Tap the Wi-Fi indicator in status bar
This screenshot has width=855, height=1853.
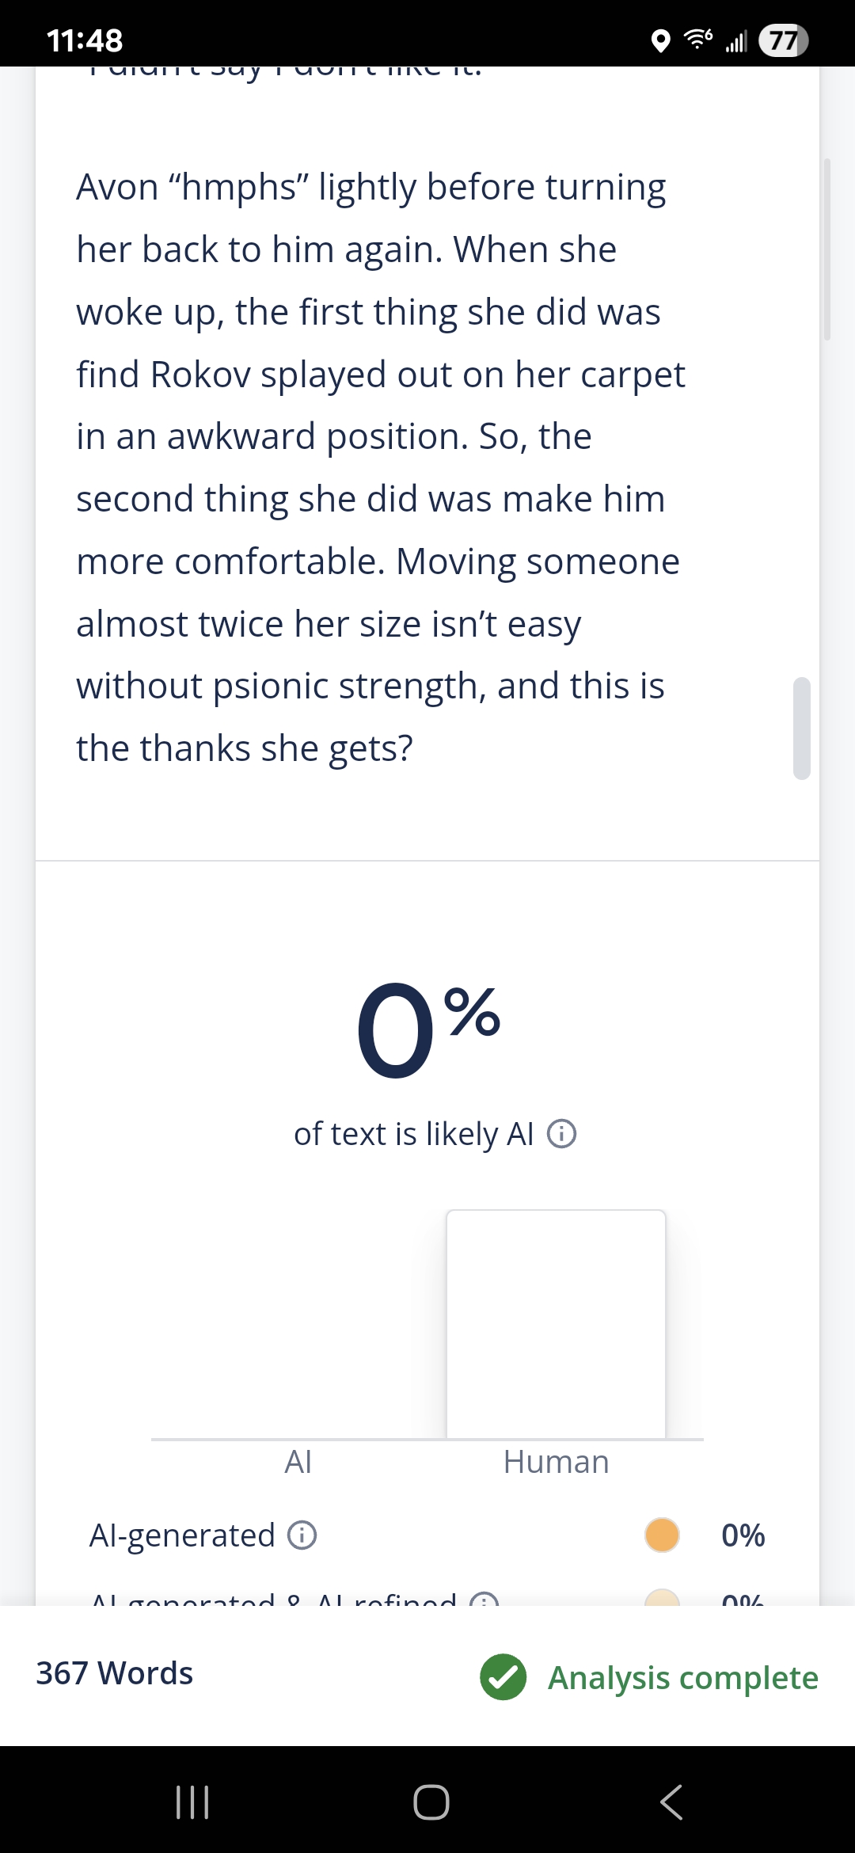(697, 40)
